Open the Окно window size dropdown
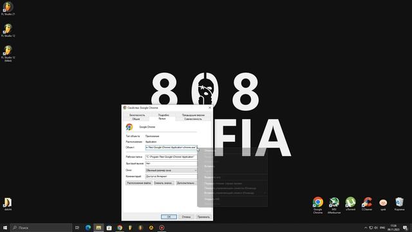Screen dimensions: 412x232 [x=171, y=170]
